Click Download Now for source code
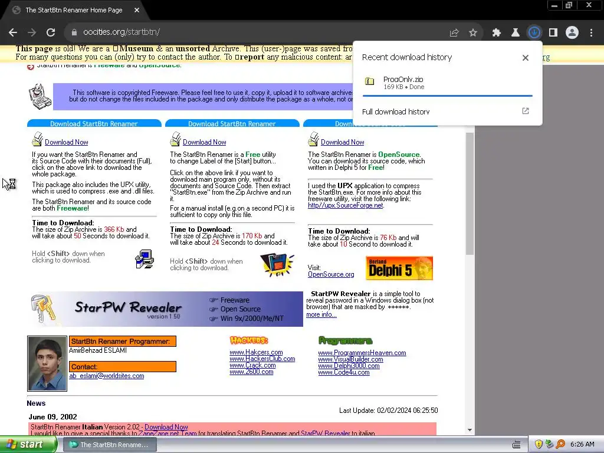The image size is (604, 453). pyautogui.click(x=343, y=142)
